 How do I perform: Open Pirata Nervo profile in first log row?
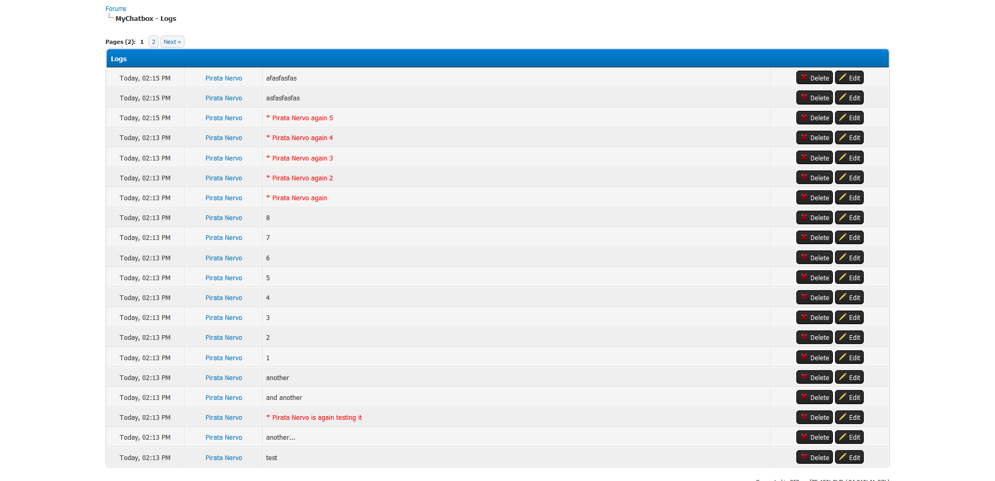pos(223,78)
